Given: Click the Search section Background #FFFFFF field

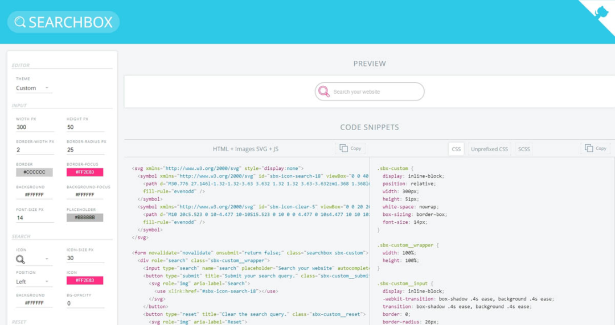Looking at the screenshot, I should point(34,303).
